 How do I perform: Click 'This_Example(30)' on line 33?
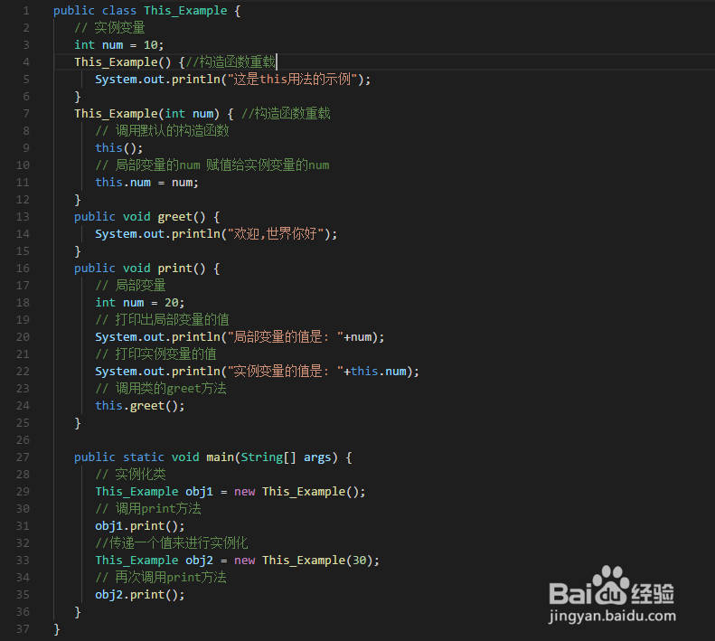[x=317, y=561]
